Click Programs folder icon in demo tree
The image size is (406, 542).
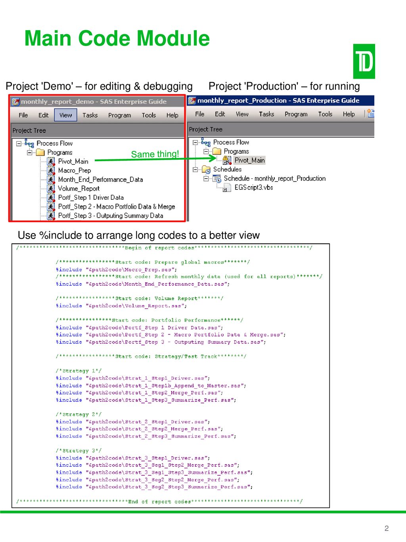tap(40, 152)
